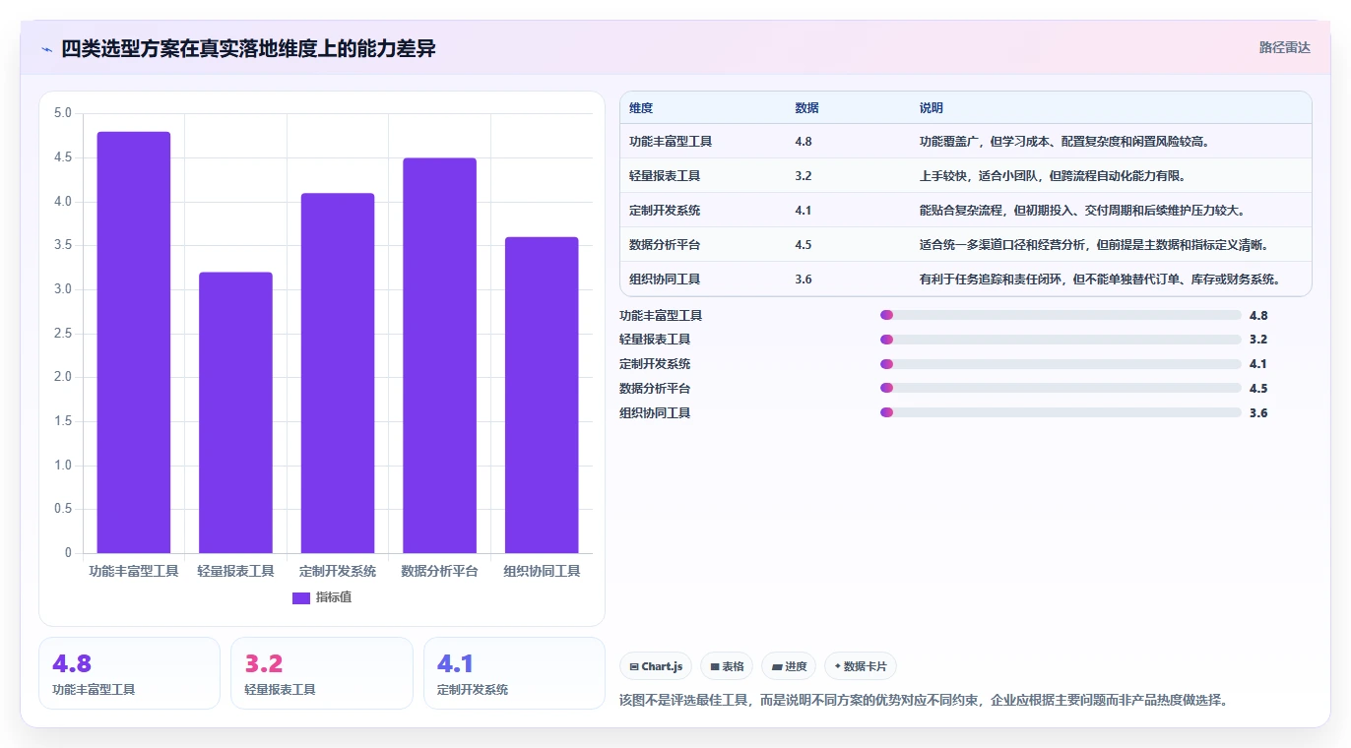Click the description starting 有利于任务追踪
The image size is (1351, 748).
1100,280
